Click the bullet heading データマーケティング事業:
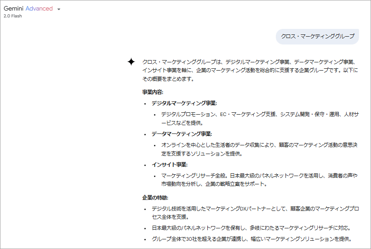The image size is (371, 249). click(x=182, y=134)
